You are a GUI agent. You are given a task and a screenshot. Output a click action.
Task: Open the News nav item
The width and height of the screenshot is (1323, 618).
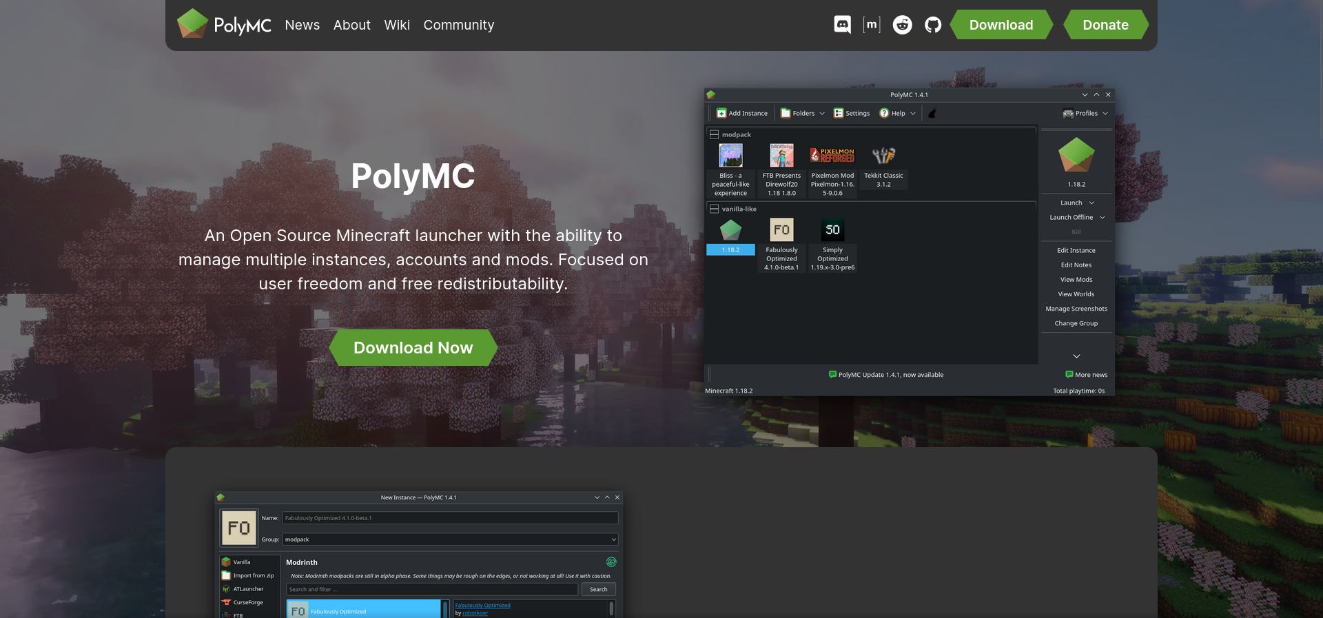click(302, 25)
